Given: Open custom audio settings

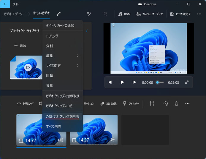Looking at the screenshot, I should 150,14.
